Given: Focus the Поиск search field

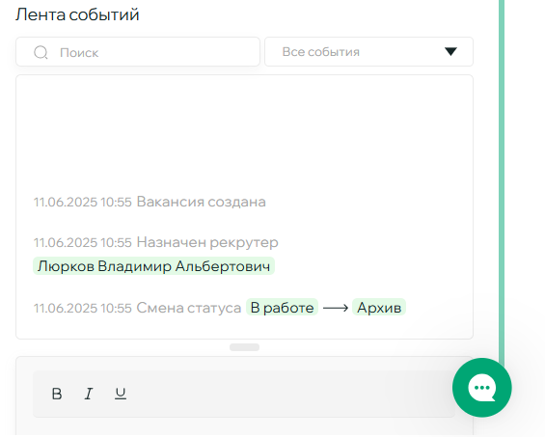Looking at the screenshot, I should 138,51.
